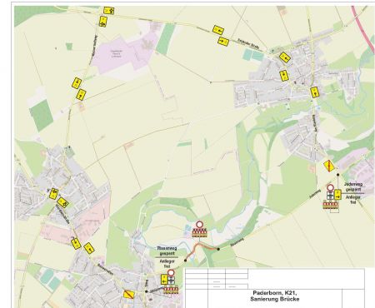Select the red-white barrier at the western closure
The image size is (375, 308).
click(171, 291)
